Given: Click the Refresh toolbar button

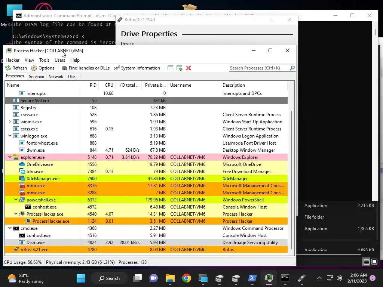Looking at the screenshot, I should [16, 68].
